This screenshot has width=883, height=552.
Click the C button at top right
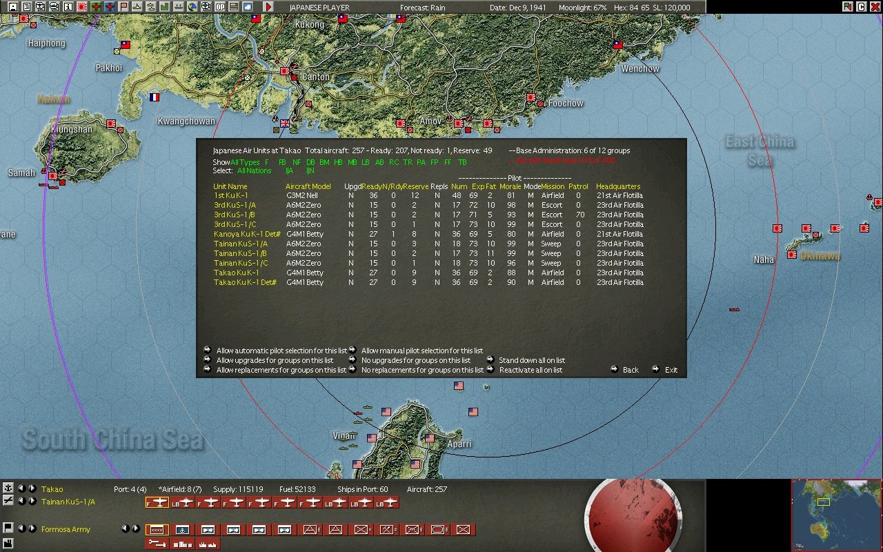click(x=861, y=7)
